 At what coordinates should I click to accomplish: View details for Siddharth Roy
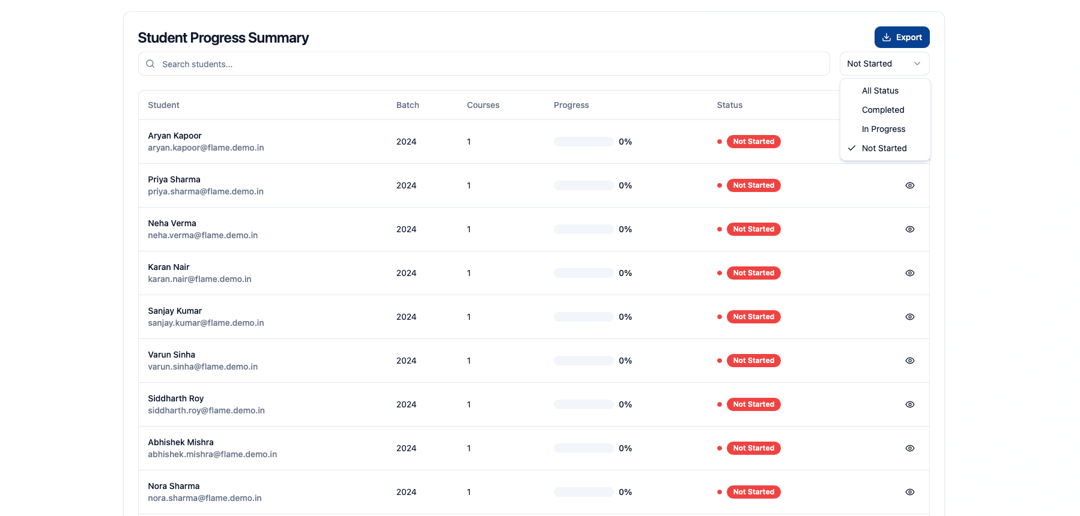click(x=910, y=404)
